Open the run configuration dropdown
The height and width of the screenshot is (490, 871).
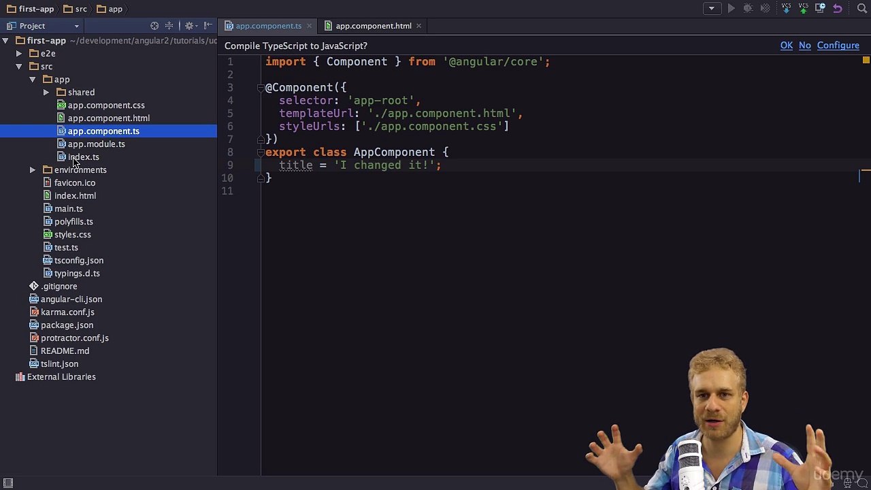pos(712,9)
